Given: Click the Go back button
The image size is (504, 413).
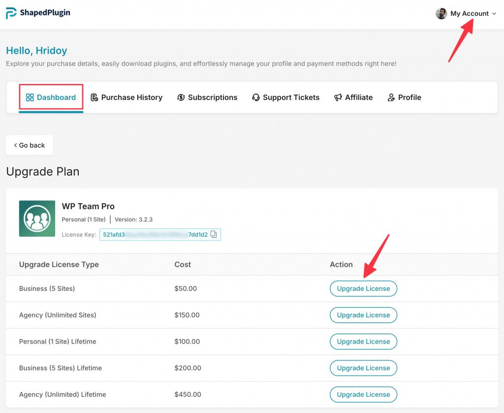Looking at the screenshot, I should point(30,145).
